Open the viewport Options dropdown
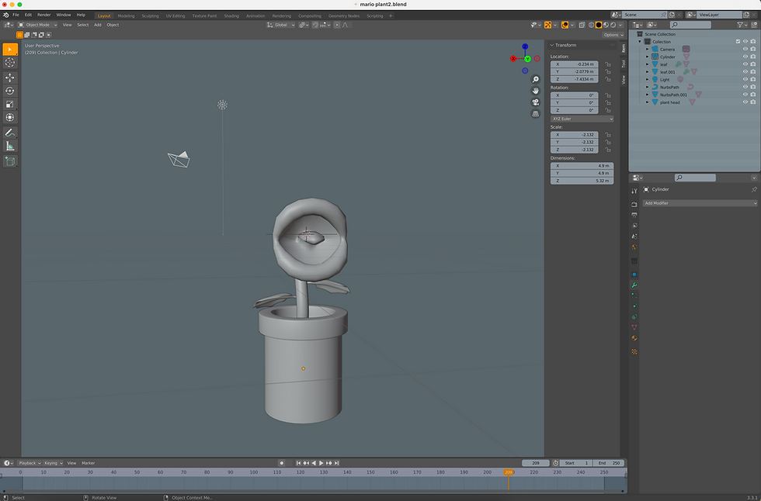This screenshot has width=761, height=501. pyautogui.click(x=613, y=35)
